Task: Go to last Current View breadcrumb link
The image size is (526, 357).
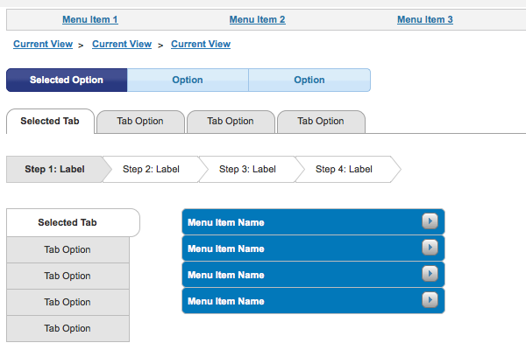Action: point(201,44)
